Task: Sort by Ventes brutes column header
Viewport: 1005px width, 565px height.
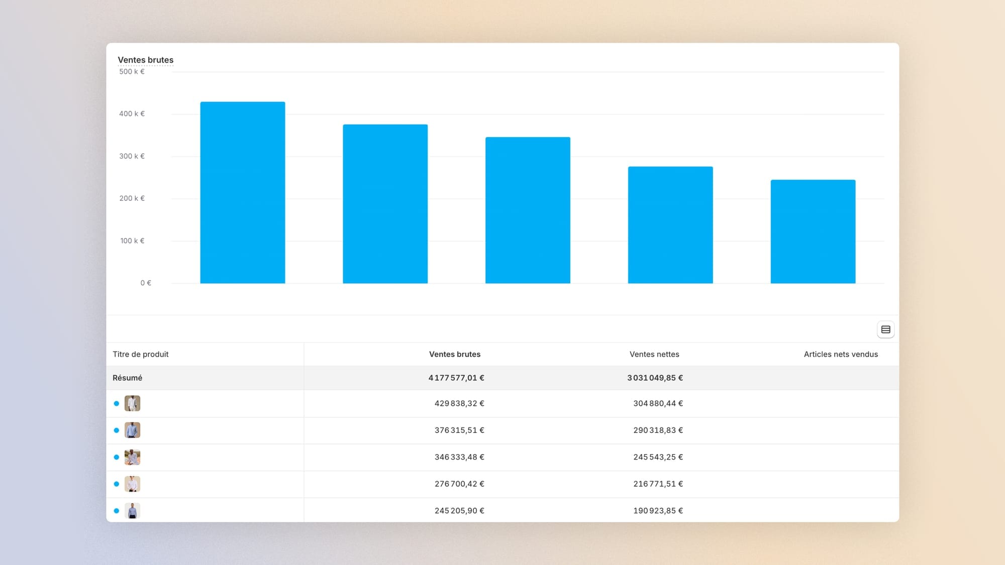Action: 455,354
